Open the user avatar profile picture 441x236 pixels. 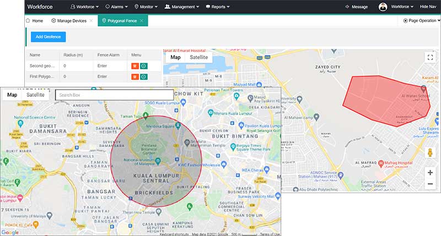pos(383,7)
